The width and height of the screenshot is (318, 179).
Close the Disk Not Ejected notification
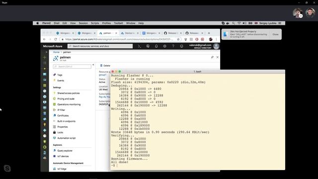275,34
